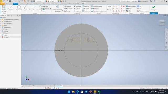Switch to Аннотации ribbon tab

[x=22, y=4]
